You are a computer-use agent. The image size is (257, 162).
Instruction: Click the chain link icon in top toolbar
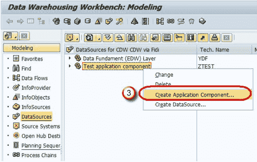170,21
